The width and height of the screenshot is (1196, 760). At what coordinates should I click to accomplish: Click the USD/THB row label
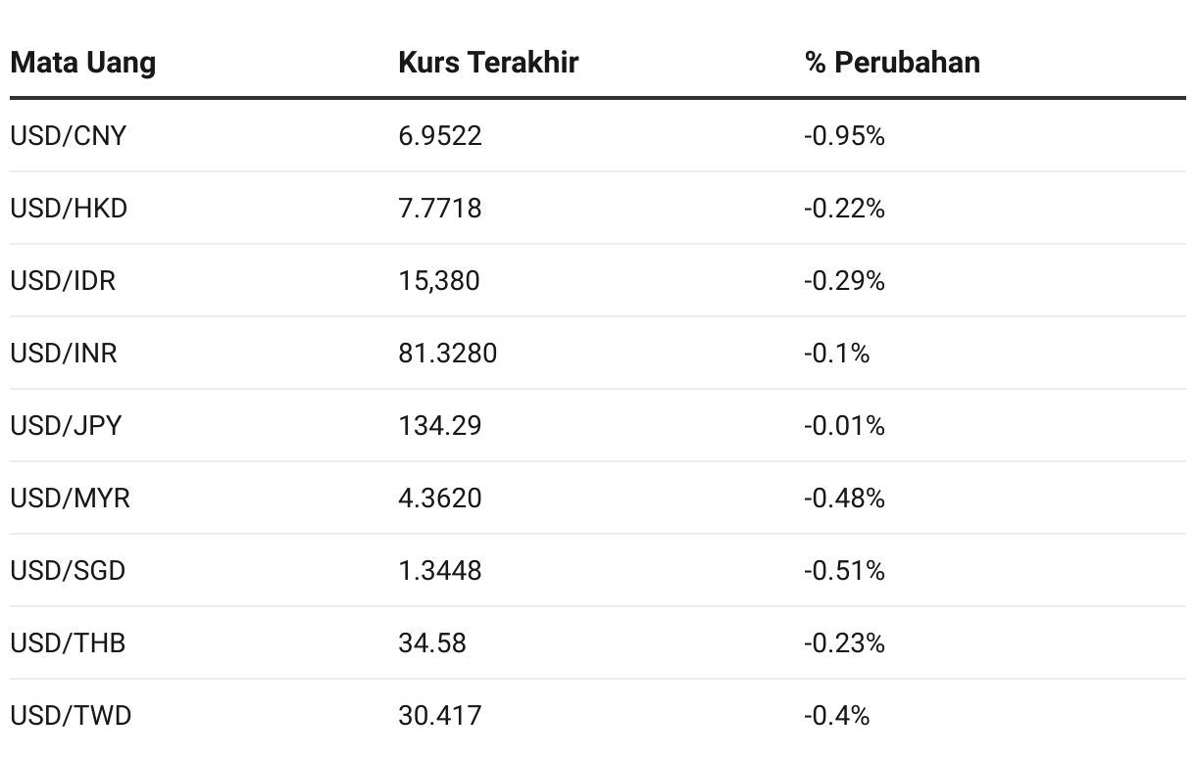click(x=68, y=642)
